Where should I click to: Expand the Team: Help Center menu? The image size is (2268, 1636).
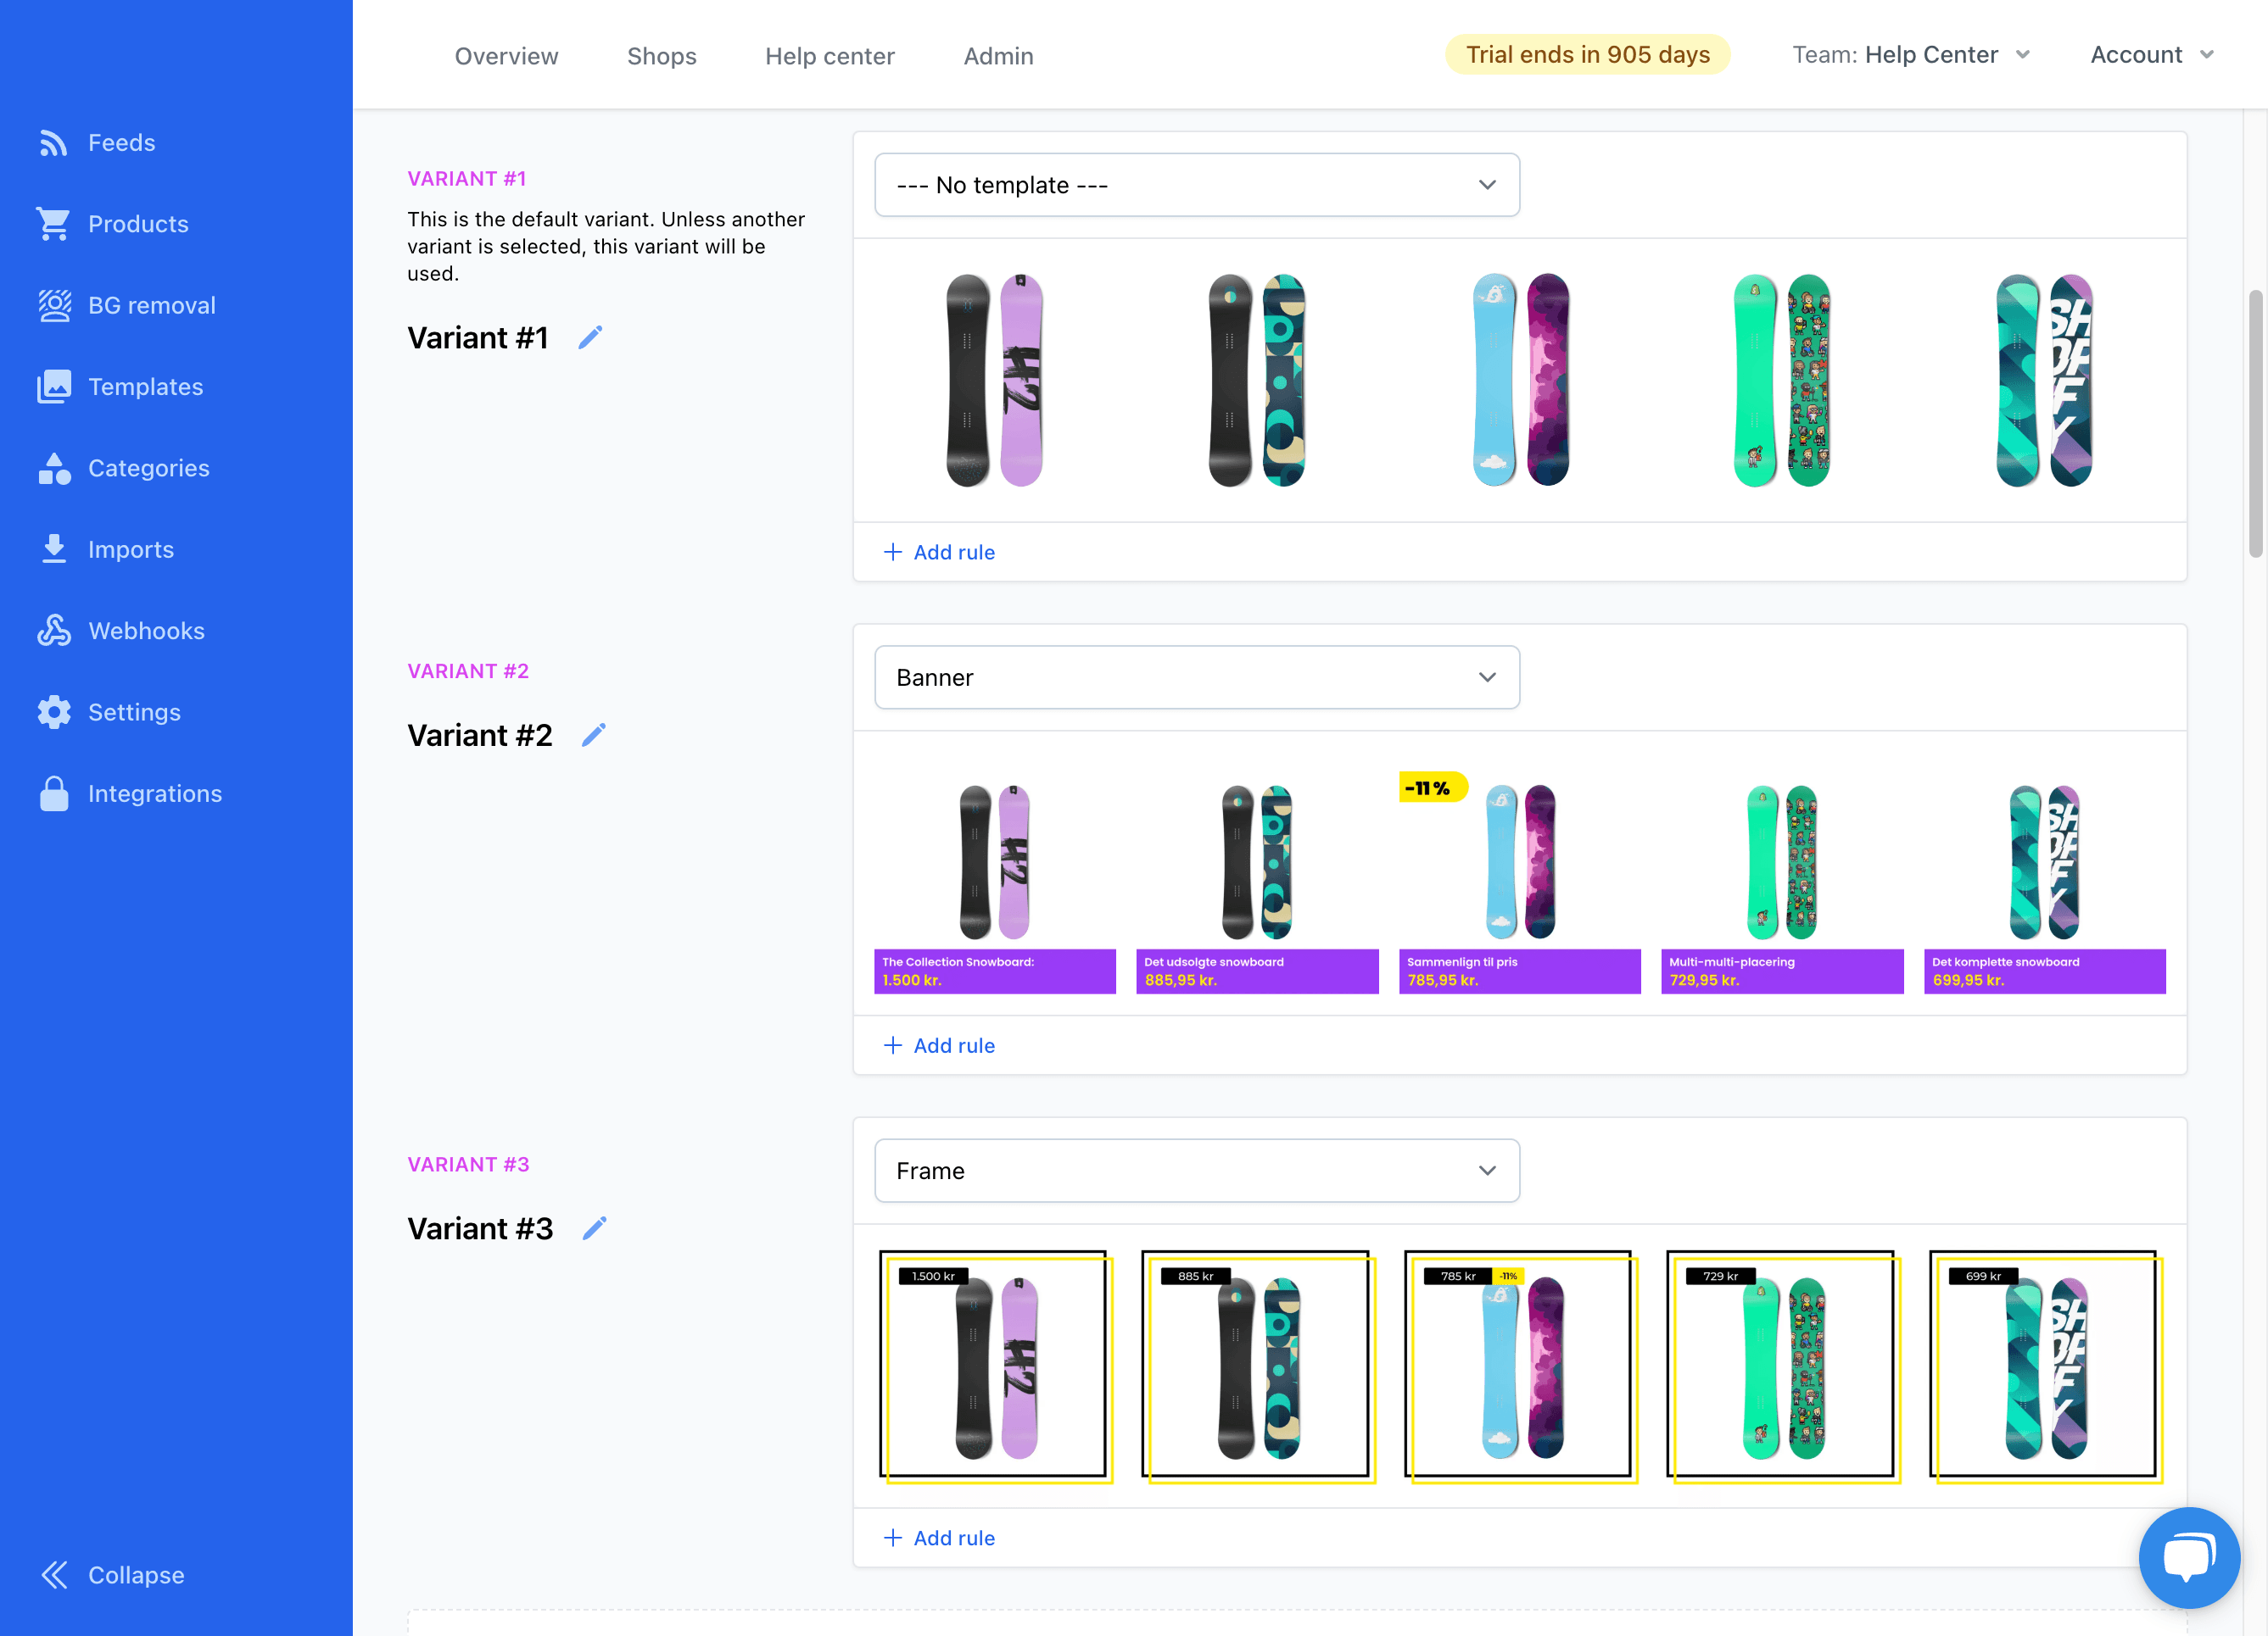click(1911, 55)
